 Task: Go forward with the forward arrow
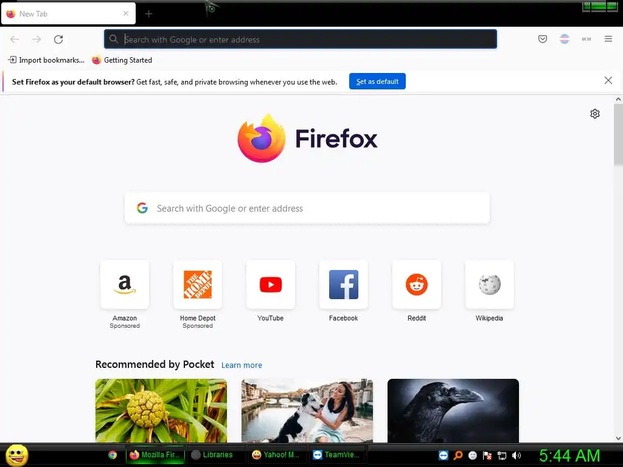[x=37, y=40]
